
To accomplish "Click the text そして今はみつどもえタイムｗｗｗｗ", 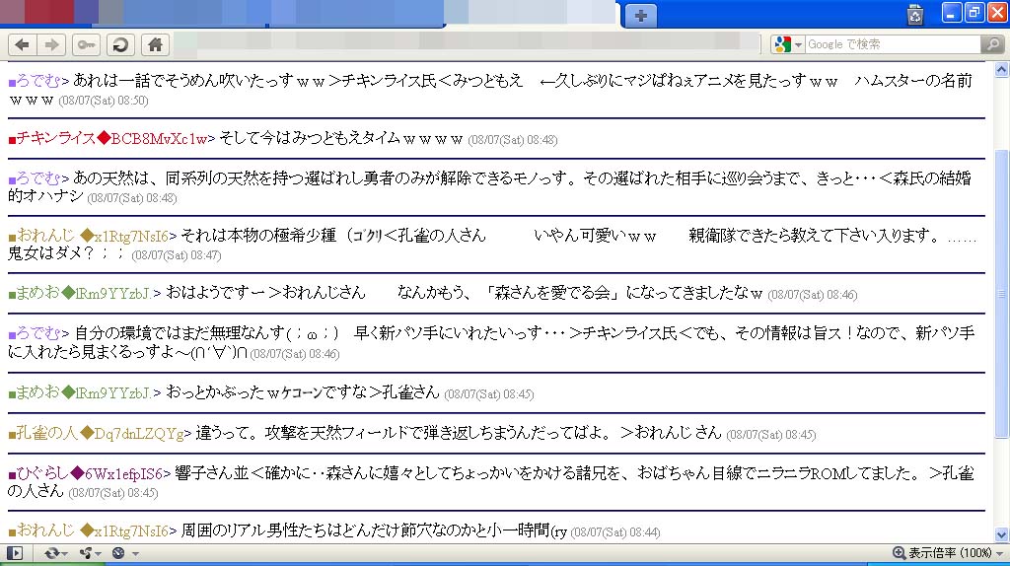I will pyautogui.click(x=341, y=138).
